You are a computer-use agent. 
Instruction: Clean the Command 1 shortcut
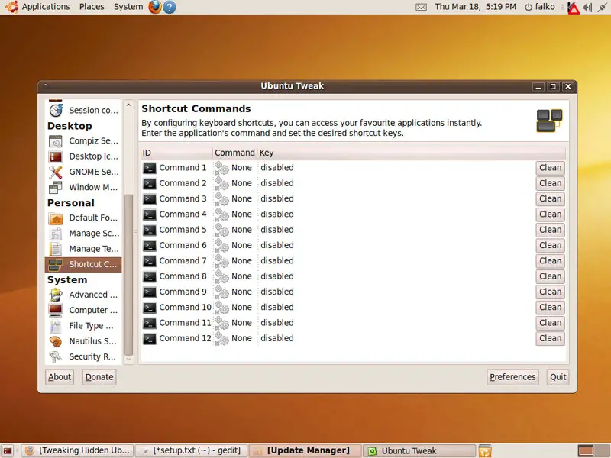(x=550, y=168)
